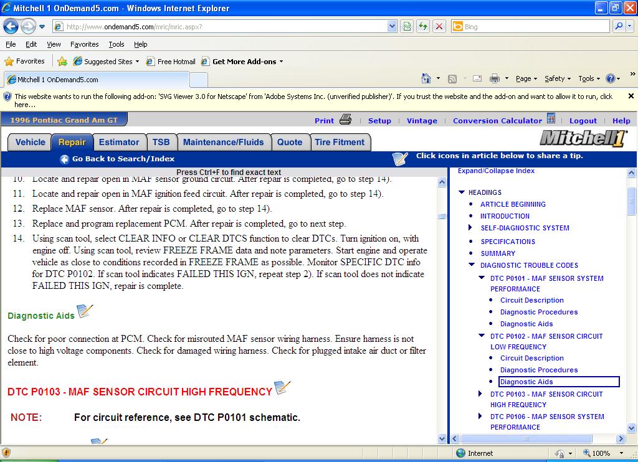638x462 pixels.
Task: Click the Home icon in command bar
Action: tap(426, 78)
